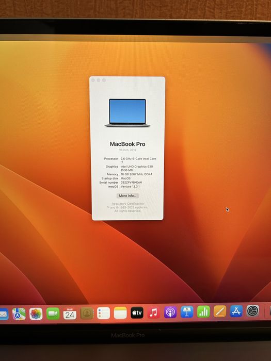Click the 'Intel UHD Graphics 630' text
The height and width of the screenshot is (361, 271).
(x=137, y=166)
